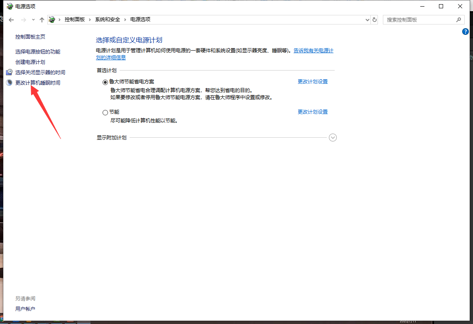Click the moon icon beside 更改计算机睡眠时间

tap(9, 83)
